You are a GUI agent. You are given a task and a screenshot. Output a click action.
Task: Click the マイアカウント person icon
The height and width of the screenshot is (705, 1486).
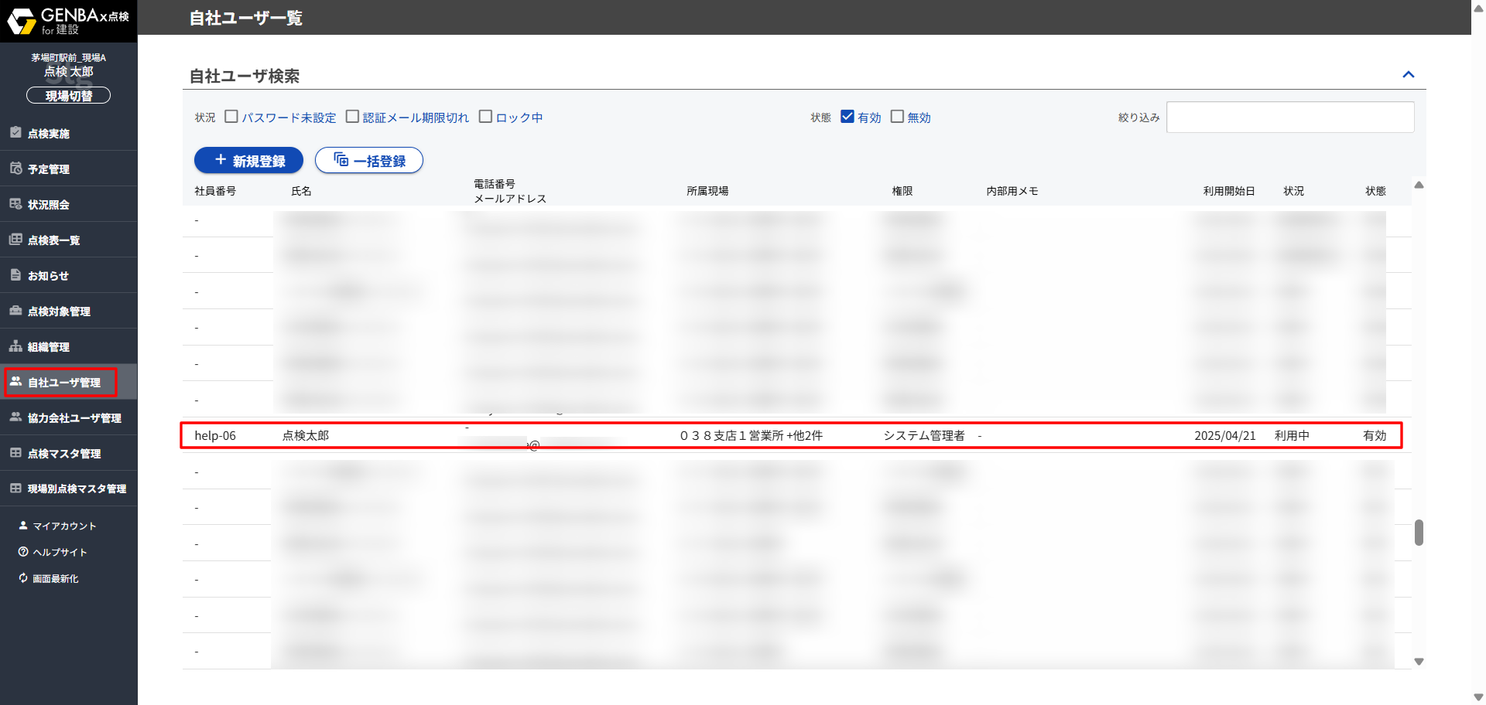tap(23, 526)
